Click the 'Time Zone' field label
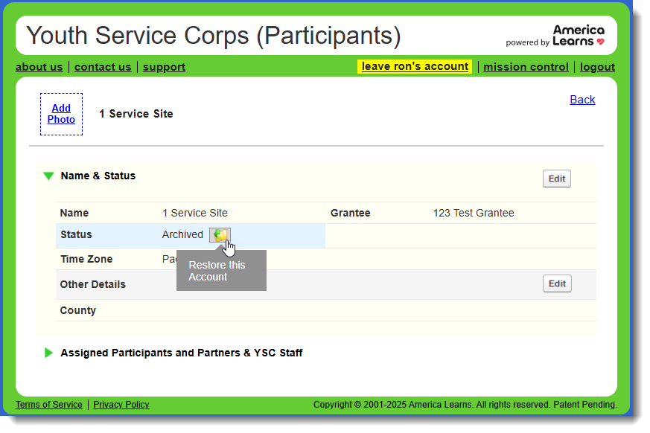Screen dimensions: 650x433 tap(86, 259)
